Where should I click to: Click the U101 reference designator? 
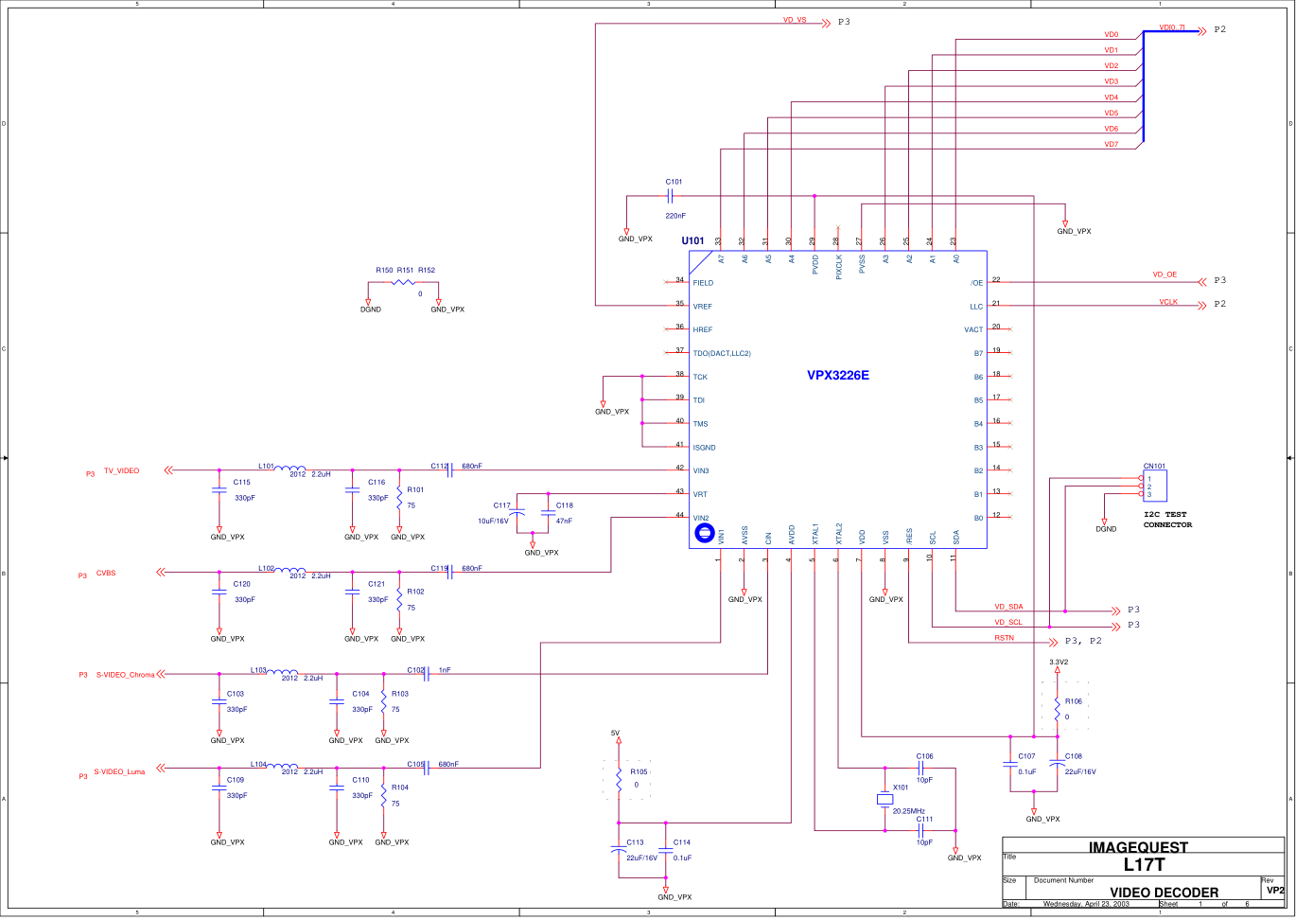pyautogui.click(x=692, y=240)
